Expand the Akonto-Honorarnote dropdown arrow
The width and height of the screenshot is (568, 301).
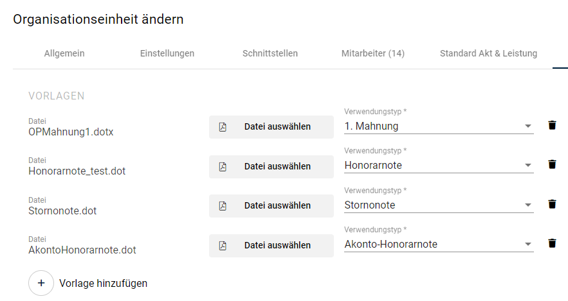point(527,245)
